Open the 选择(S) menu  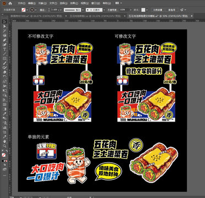point(64,3)
